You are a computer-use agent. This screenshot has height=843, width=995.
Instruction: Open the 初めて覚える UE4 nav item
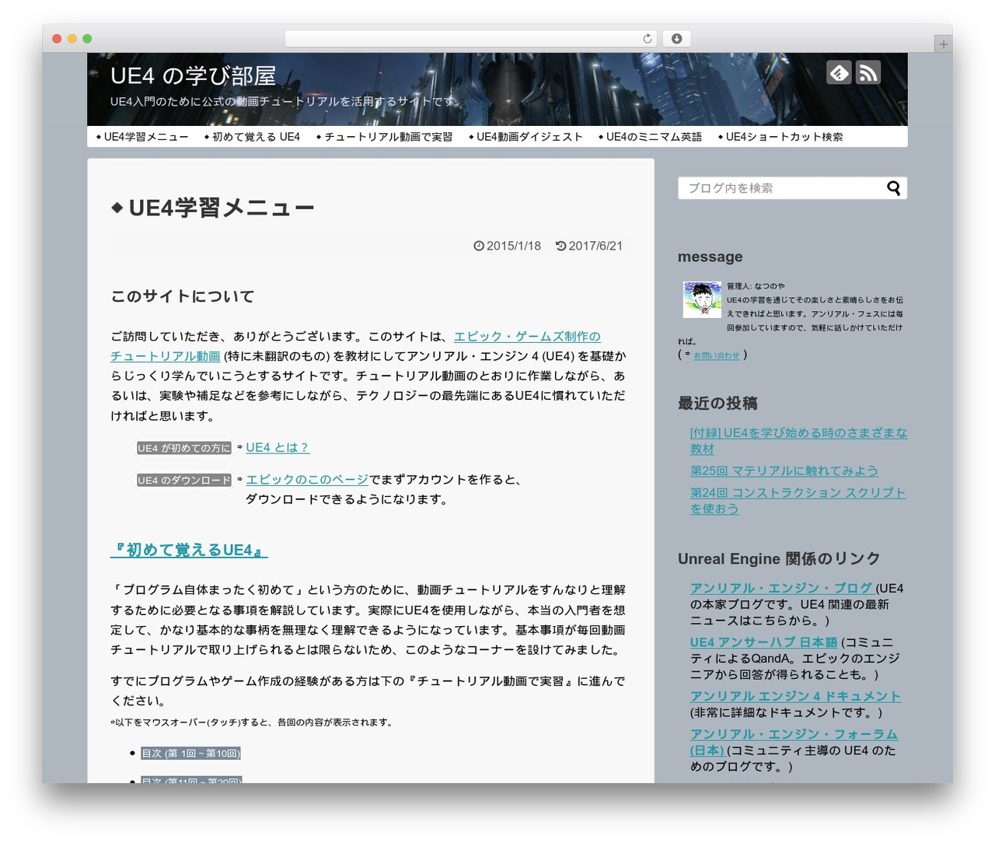pyautogui.click(x=252, y=137)
